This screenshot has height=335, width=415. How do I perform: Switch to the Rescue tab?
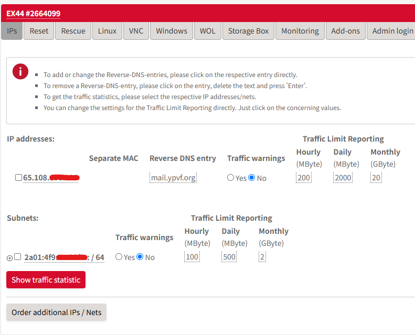[73, 31]
